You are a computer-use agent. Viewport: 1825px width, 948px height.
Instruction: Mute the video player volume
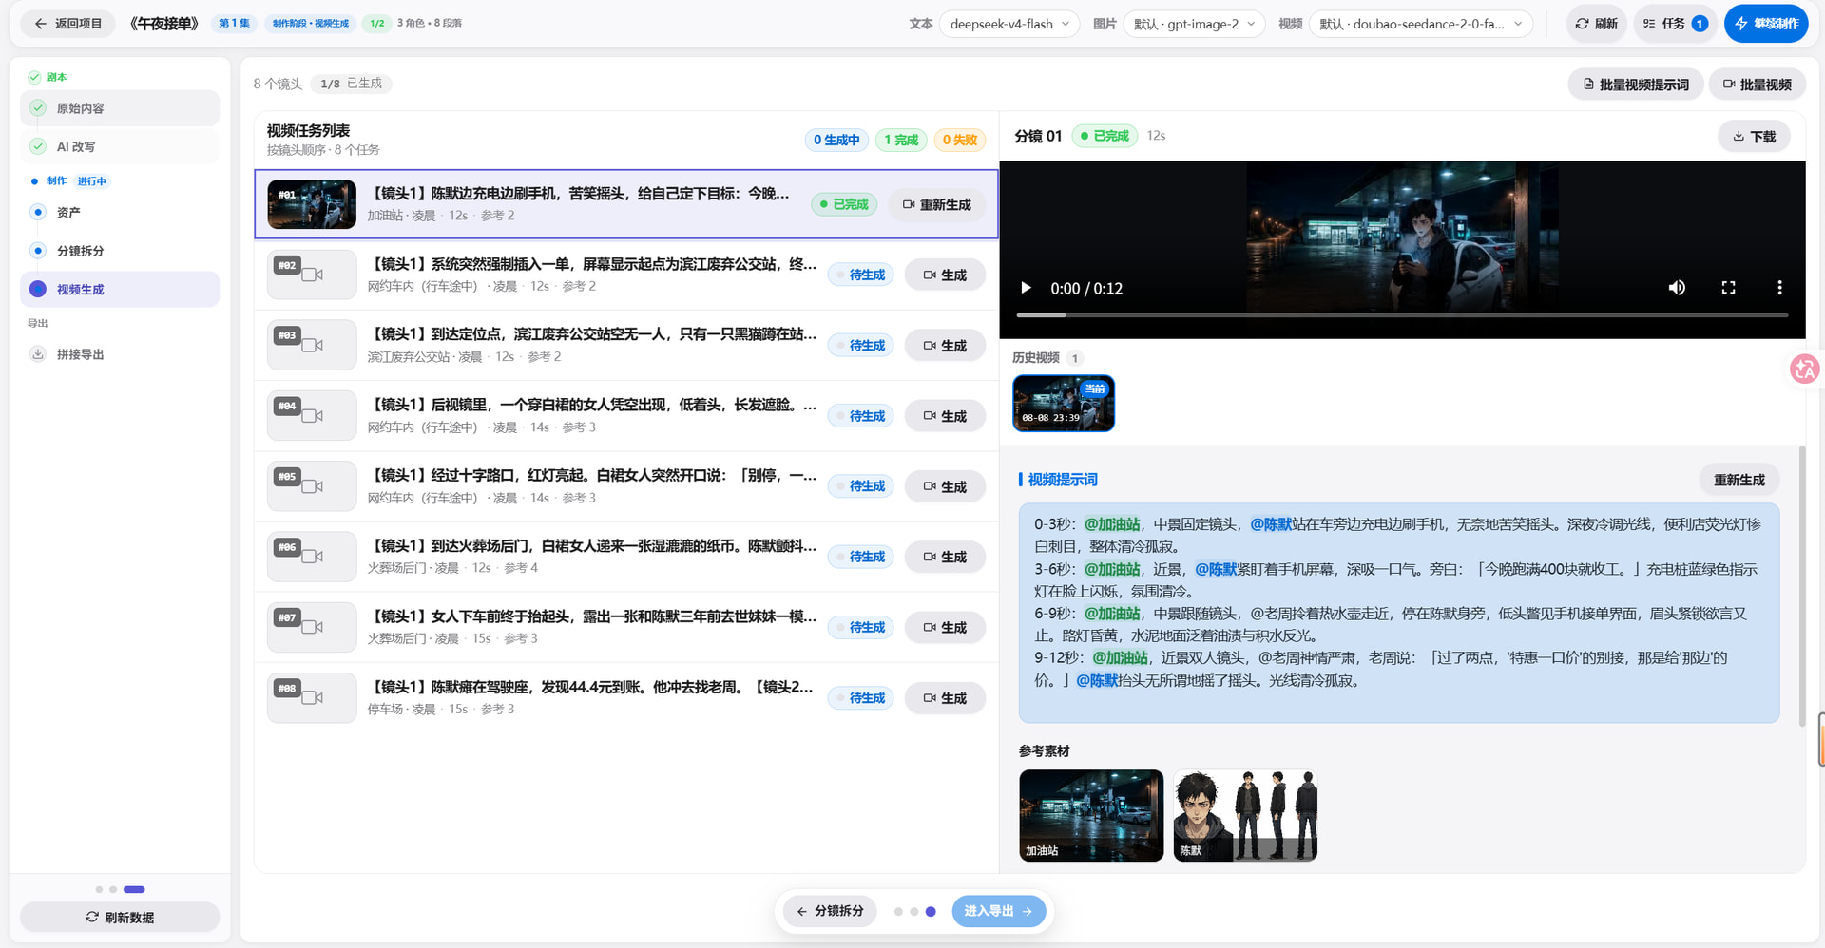1677,288
